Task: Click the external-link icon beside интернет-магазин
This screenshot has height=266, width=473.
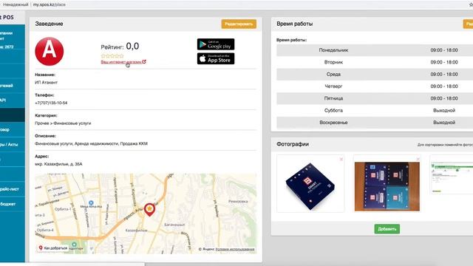Action: [x=144, y=61]
